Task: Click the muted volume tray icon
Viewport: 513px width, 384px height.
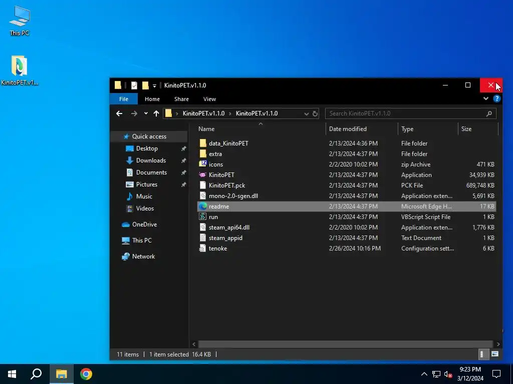Action: pyautogui.click(x=448, y=374)
